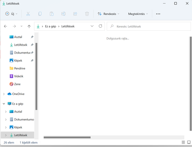This screenshot has height=147, width=192.
Task: Click 'Letöltések' in the address breadcrumb
Action: pos(68,26)
